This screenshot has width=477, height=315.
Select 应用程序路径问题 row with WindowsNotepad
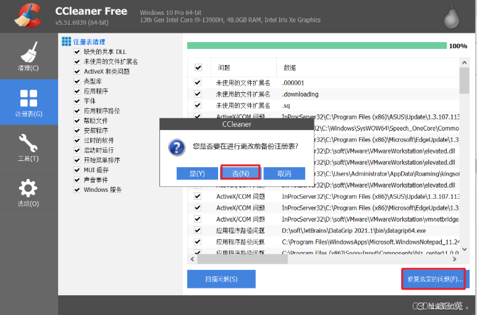tap(323, 242)
